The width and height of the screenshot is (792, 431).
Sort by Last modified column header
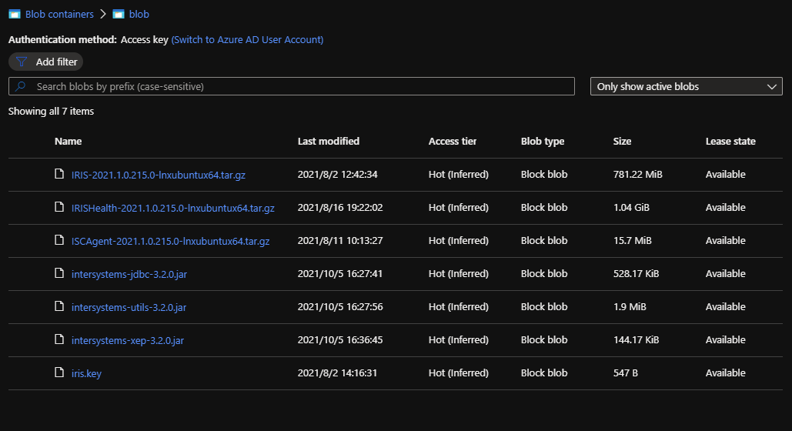click(x=329, y=142)
